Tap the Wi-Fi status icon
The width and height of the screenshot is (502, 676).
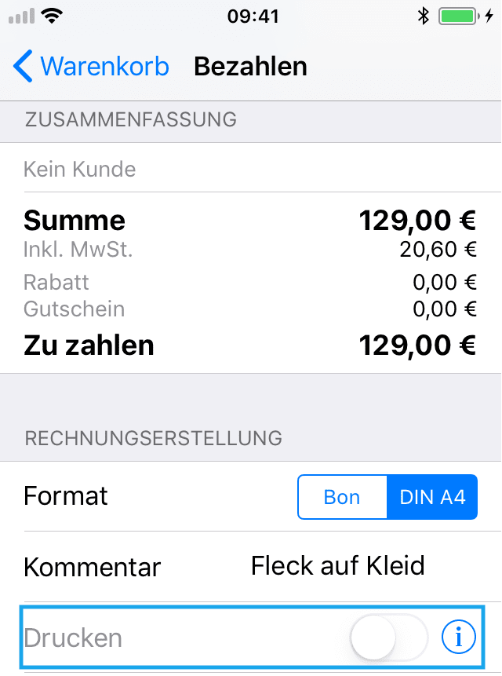click(x=52, y=16)
